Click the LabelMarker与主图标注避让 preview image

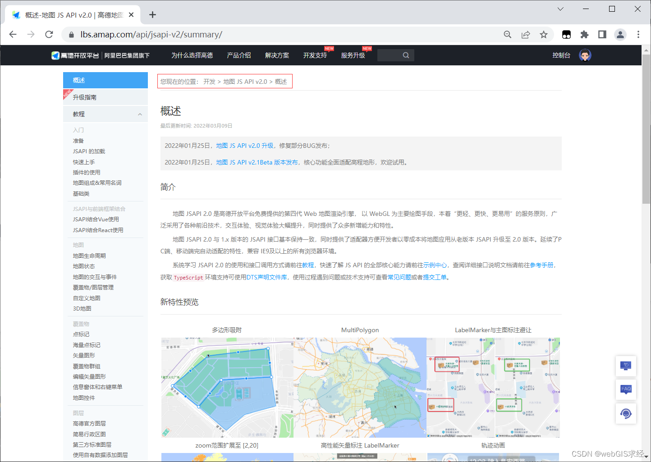493,388
